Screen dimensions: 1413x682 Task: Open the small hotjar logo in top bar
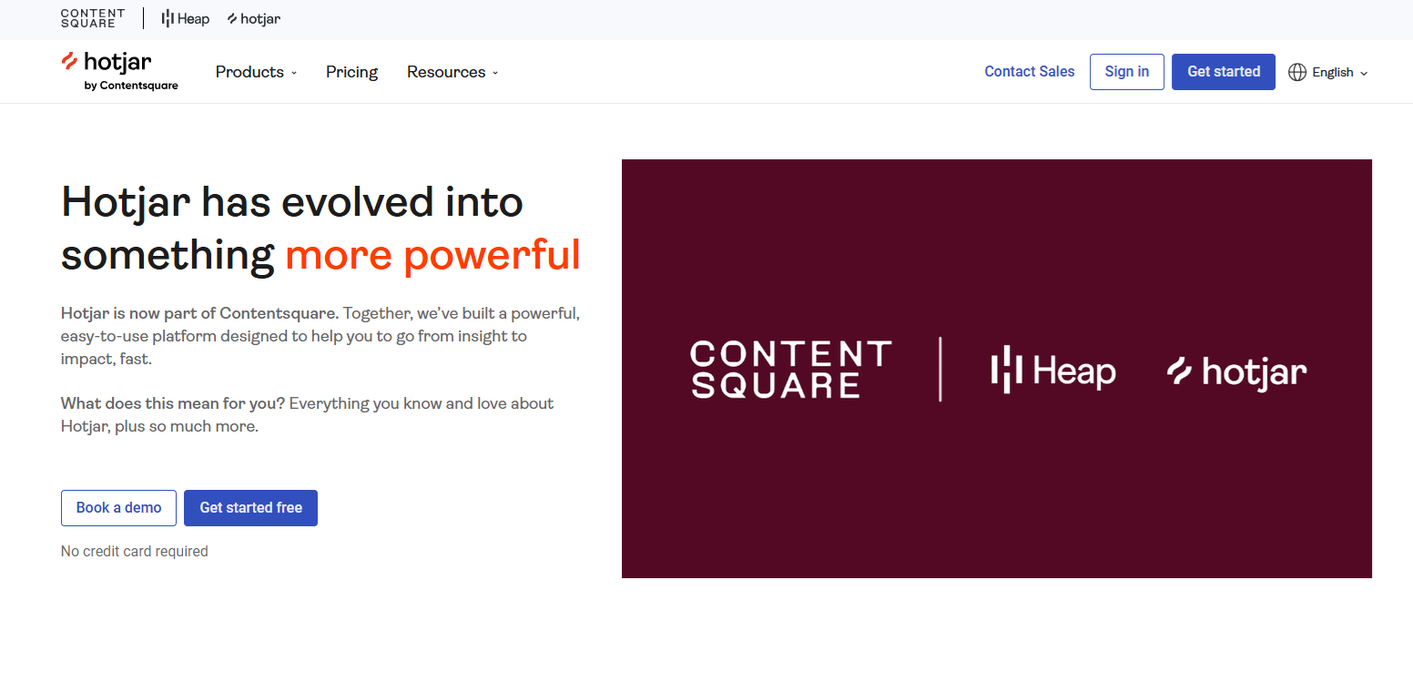tap(254, 18)
